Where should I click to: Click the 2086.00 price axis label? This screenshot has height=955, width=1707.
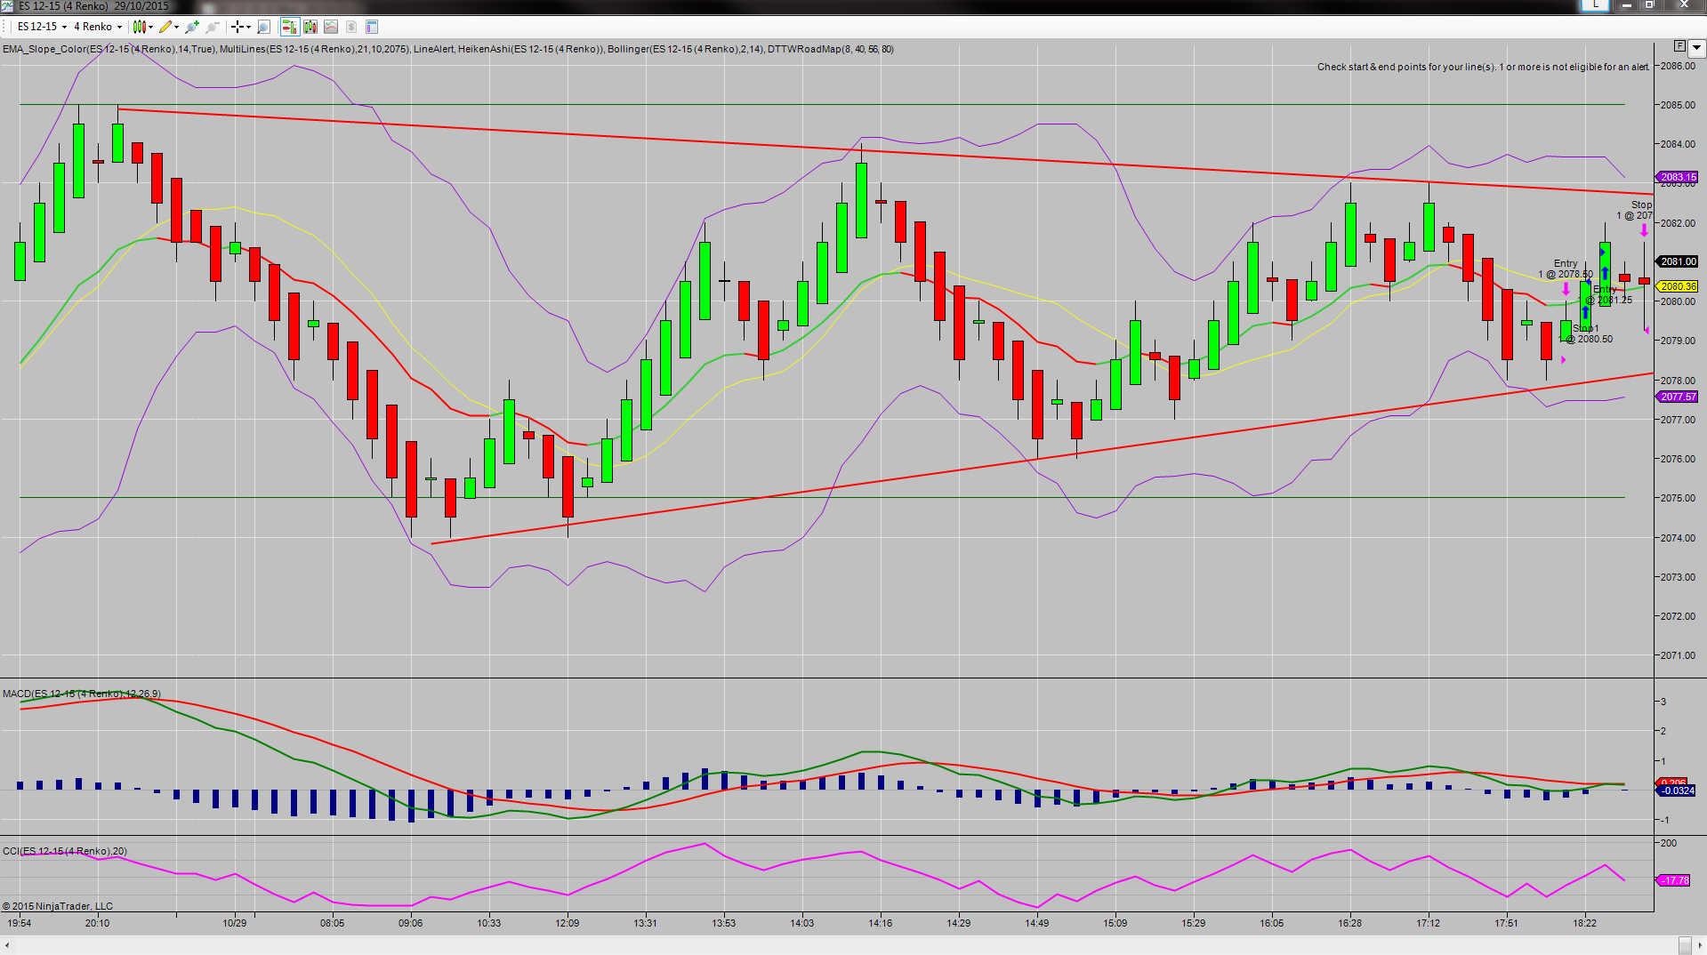(x=1678, y=66)
